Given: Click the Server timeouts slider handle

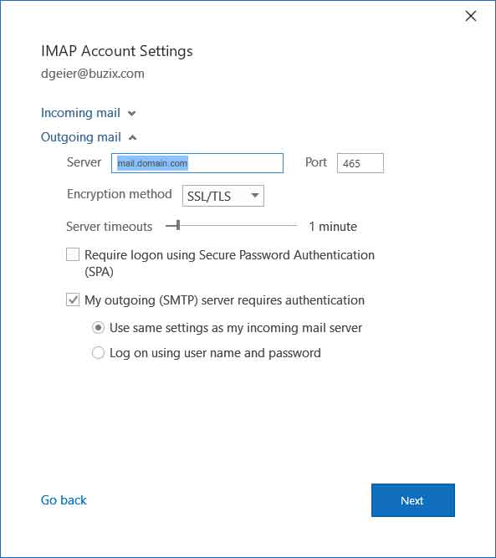Looking at the screenshot, I should coord(178,225).
